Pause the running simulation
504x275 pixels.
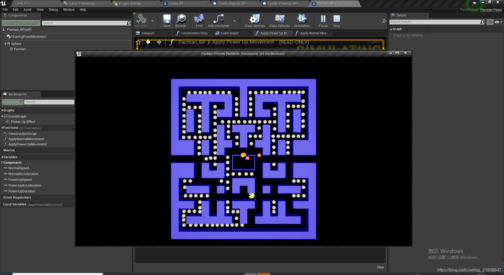(x=323, y=21)
